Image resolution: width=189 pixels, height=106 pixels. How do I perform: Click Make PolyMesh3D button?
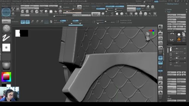pos(179,24)
